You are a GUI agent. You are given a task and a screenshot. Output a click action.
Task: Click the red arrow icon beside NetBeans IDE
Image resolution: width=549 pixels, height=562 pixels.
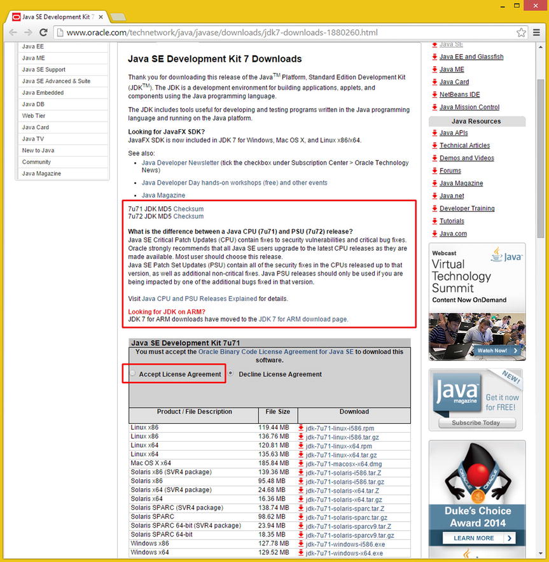click(434, 94)
